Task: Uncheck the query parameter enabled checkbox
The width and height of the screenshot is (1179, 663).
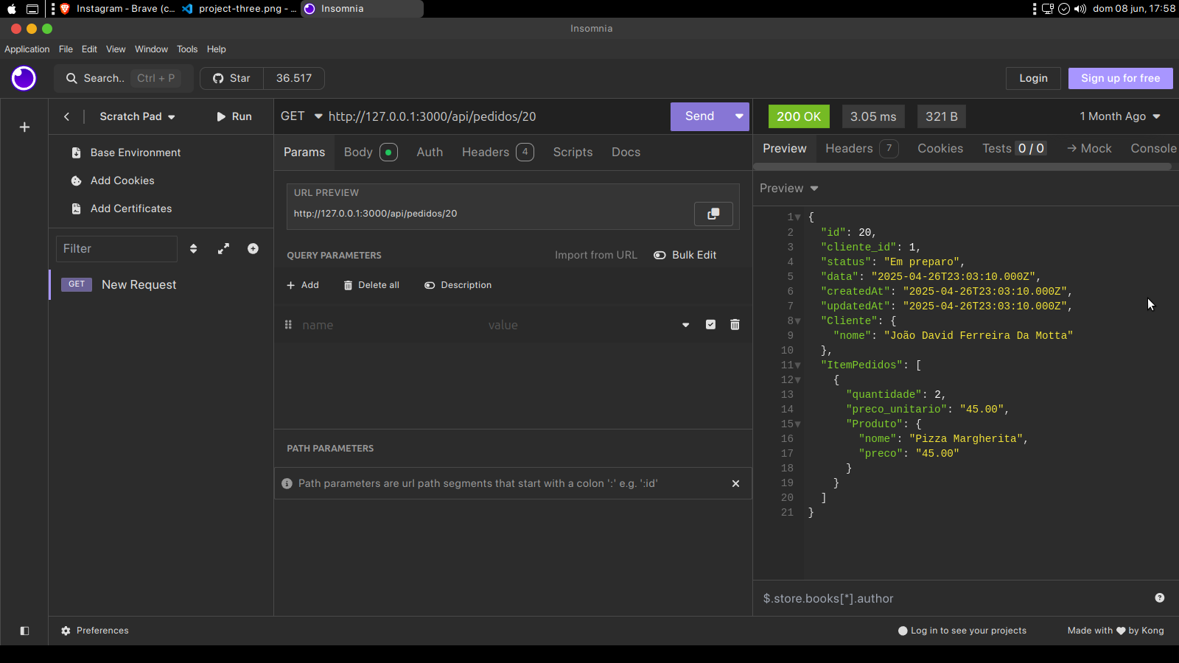Action: (x=710, y=325)
